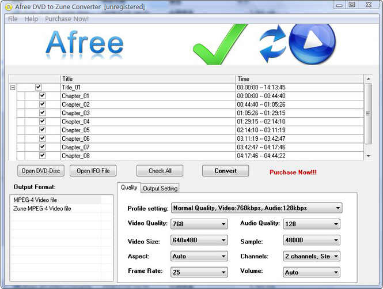Toggle the Chapter_02 checkbox
This screenshot has width=383, height=289.
click(42, 104)
